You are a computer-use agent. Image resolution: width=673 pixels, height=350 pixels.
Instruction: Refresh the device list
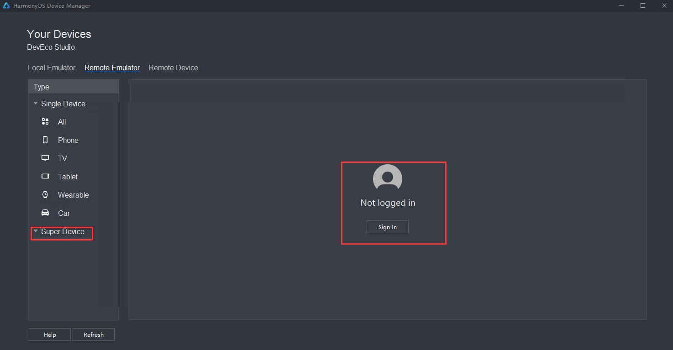pos(94,334)
